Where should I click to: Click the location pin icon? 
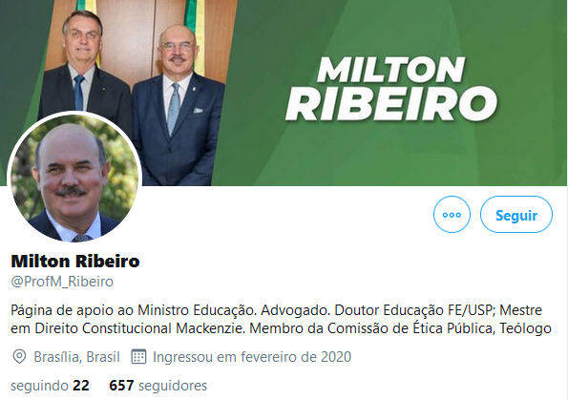(x=19, y=357)
